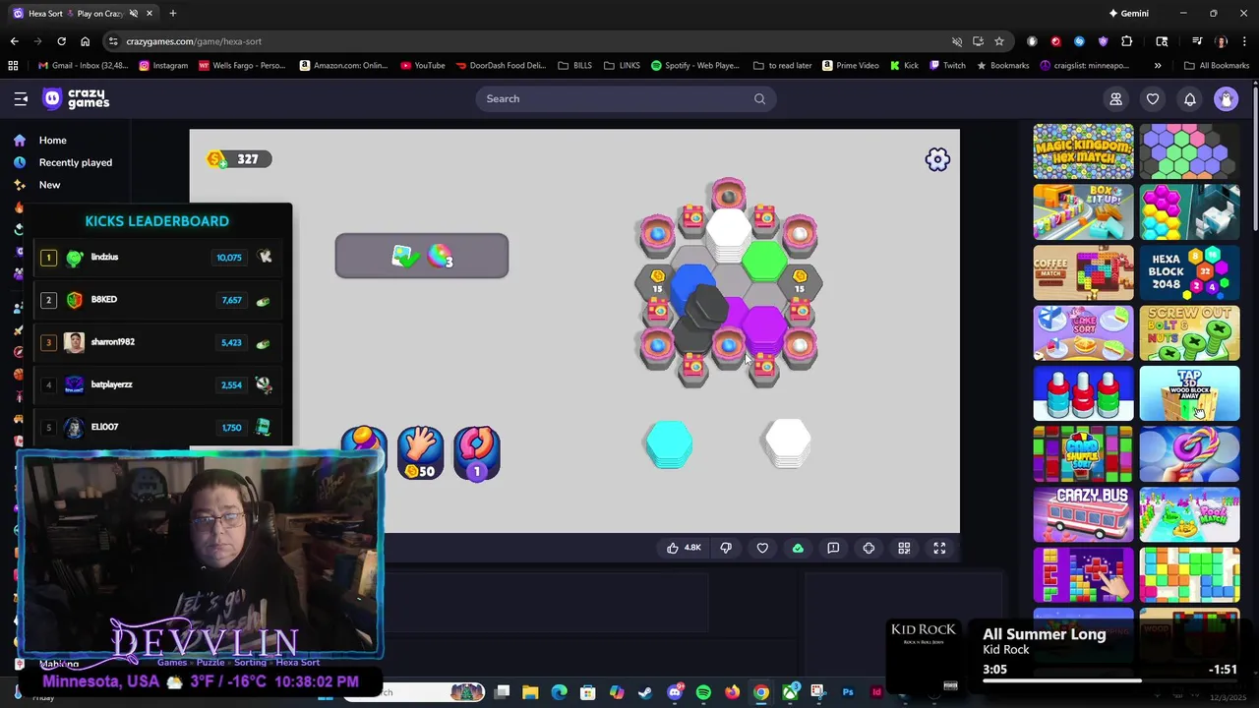Open the game settings gear
The height and width of the screenshot is (708, 1259).
point(937,159)
